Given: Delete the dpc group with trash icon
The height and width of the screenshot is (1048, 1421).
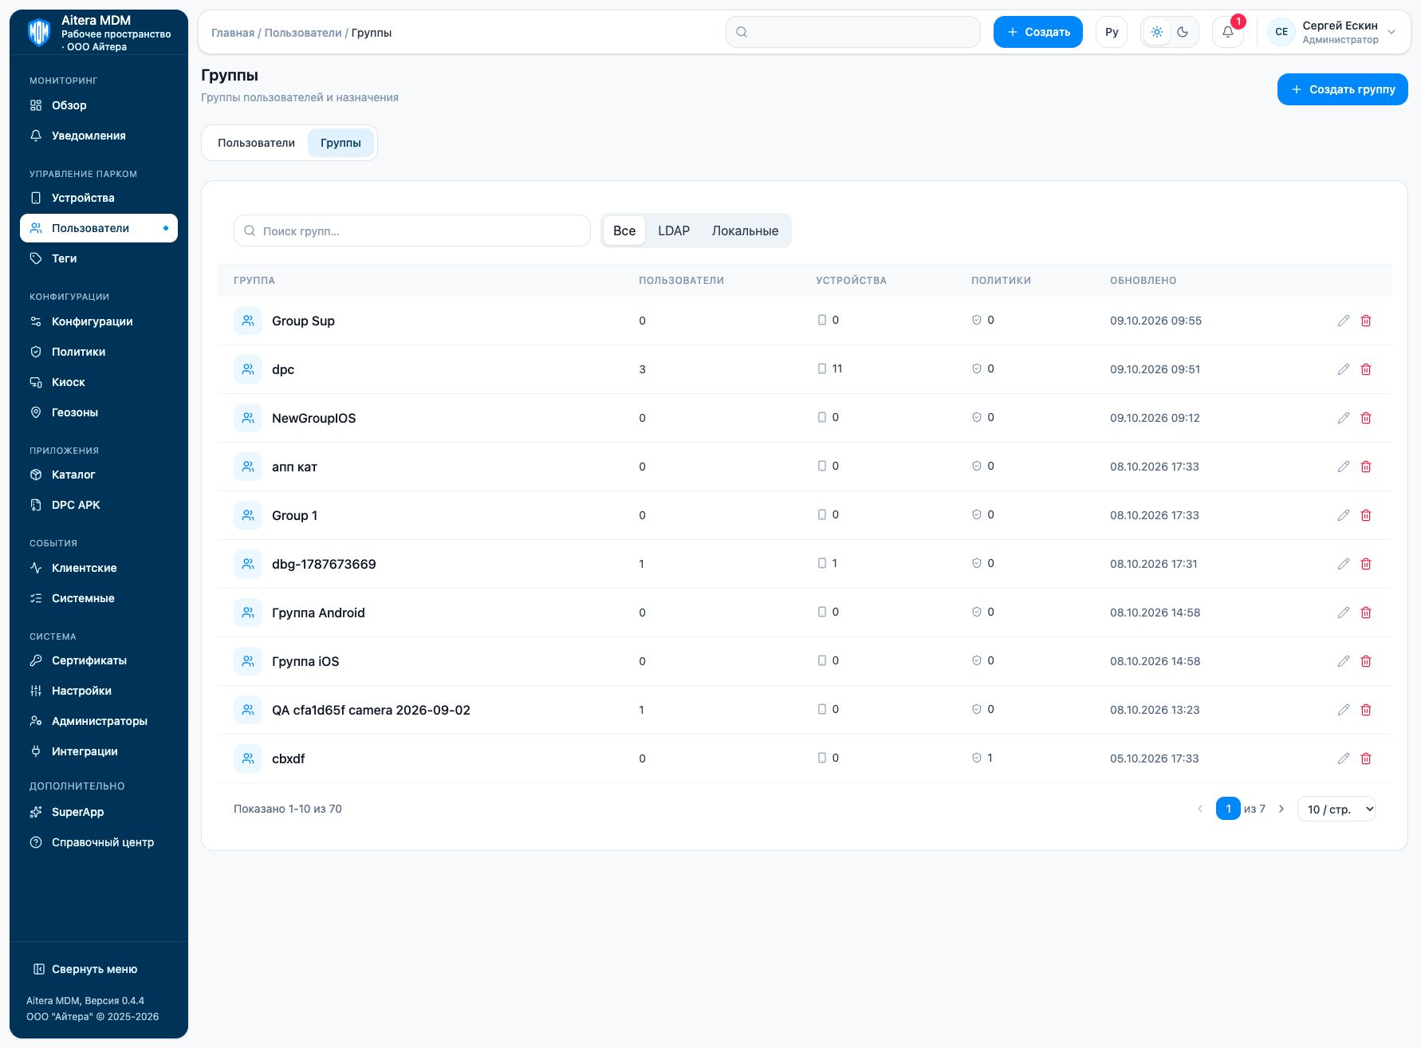Looking at the screenshot, I should [1366, 369].
